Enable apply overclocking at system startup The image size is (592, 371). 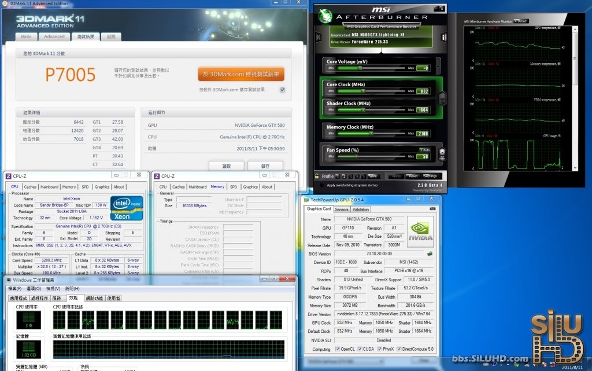(321, 185)
